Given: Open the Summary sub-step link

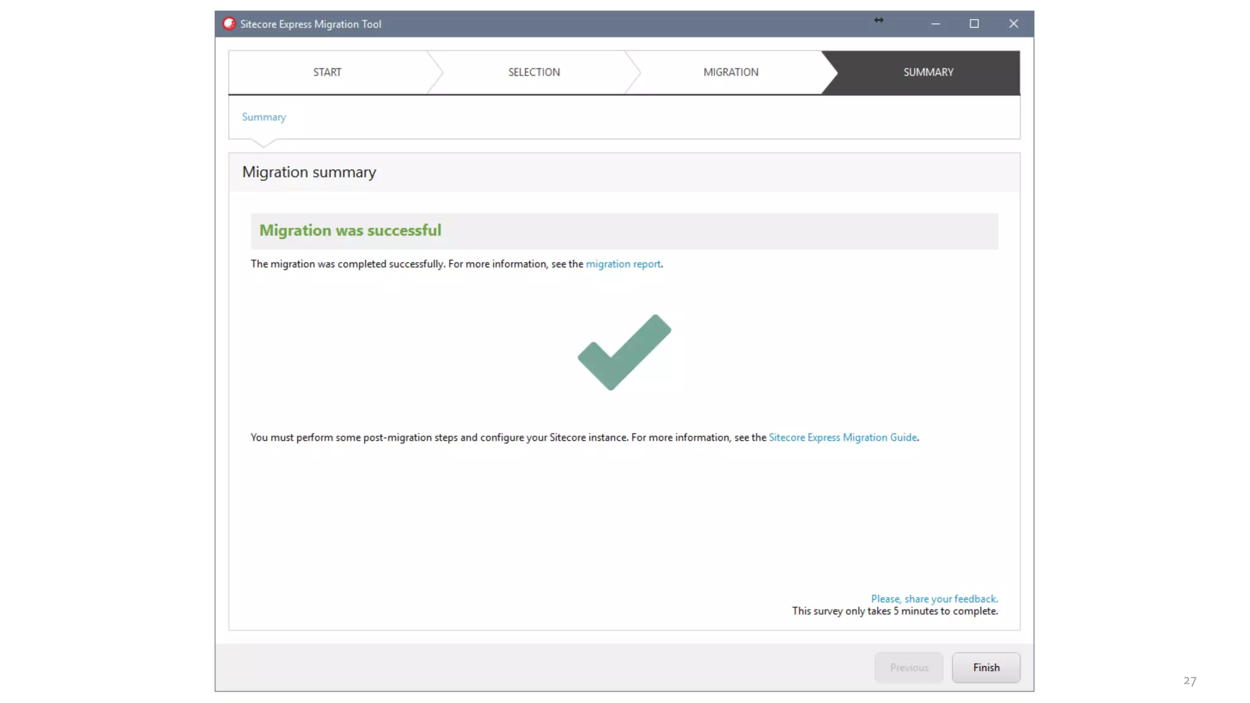Looking at the screenshot, I should (264, 117).
